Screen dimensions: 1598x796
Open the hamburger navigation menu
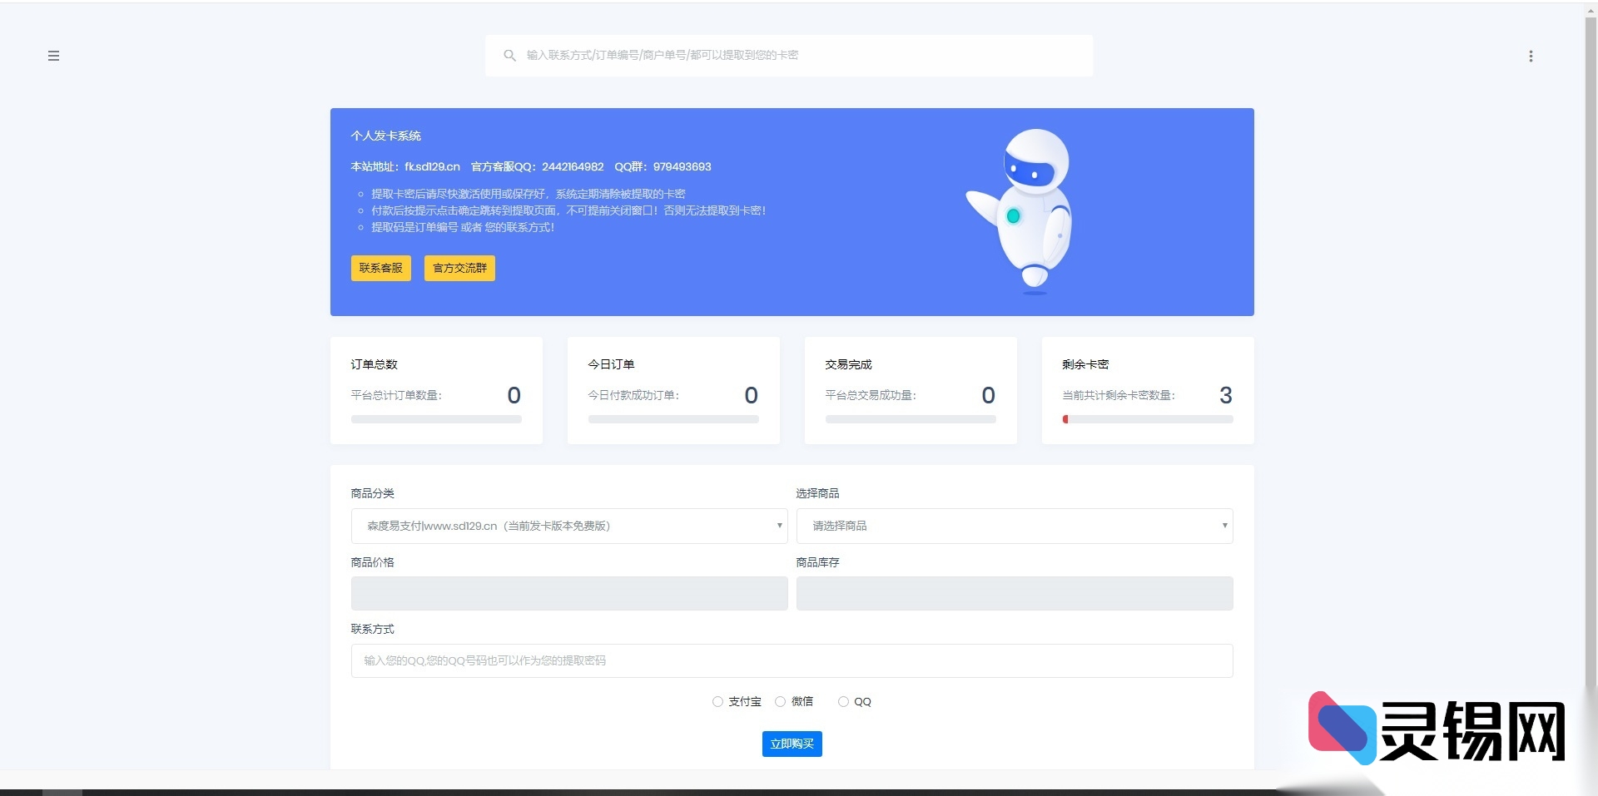53,56
